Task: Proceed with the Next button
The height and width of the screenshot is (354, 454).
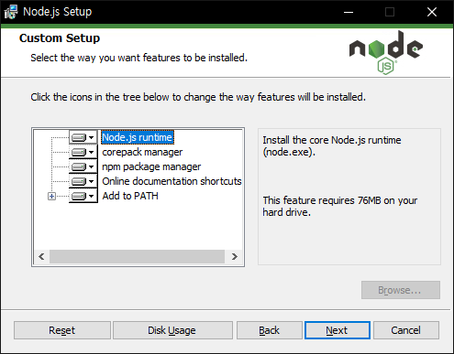Action: (x=338, y=330)
